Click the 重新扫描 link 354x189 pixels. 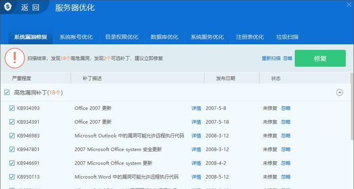[271, 58]
